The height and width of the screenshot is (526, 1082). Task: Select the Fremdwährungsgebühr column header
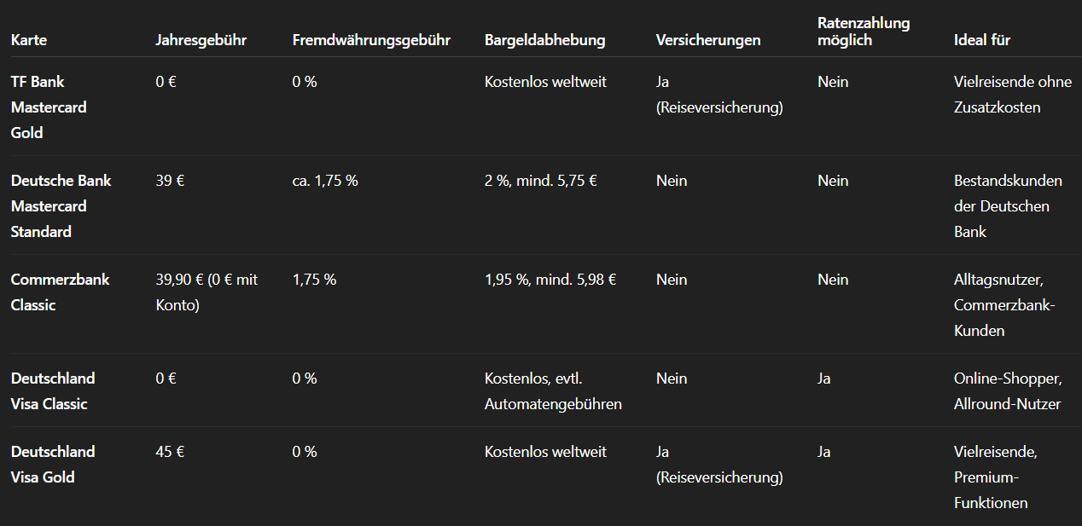coord(371,40)
